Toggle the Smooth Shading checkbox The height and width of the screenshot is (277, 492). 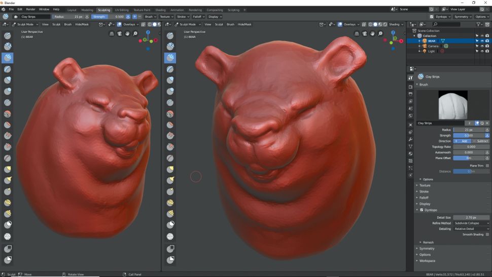(x=487, y=234)
